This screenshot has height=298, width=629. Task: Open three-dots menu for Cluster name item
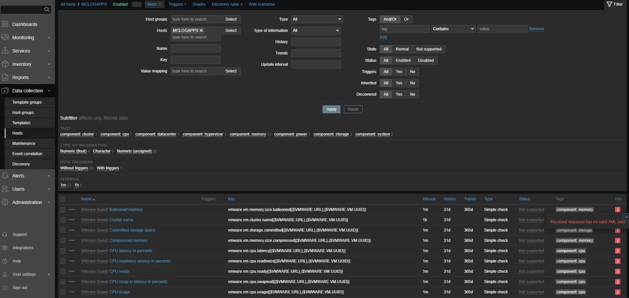pos(72,220)
